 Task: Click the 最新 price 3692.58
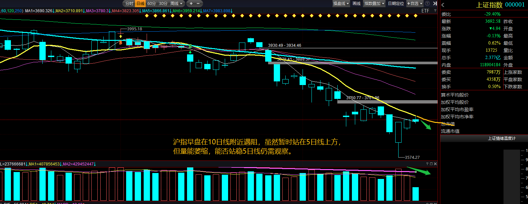pos(493,21)
